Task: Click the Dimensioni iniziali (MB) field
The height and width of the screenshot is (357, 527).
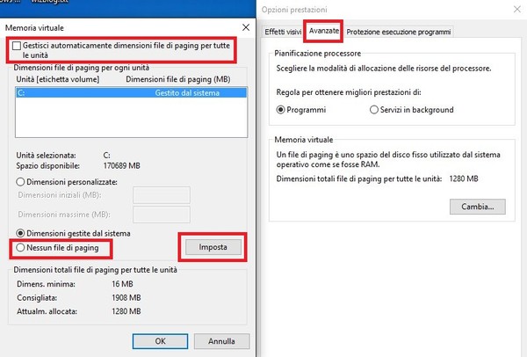Action: (162, 195)
